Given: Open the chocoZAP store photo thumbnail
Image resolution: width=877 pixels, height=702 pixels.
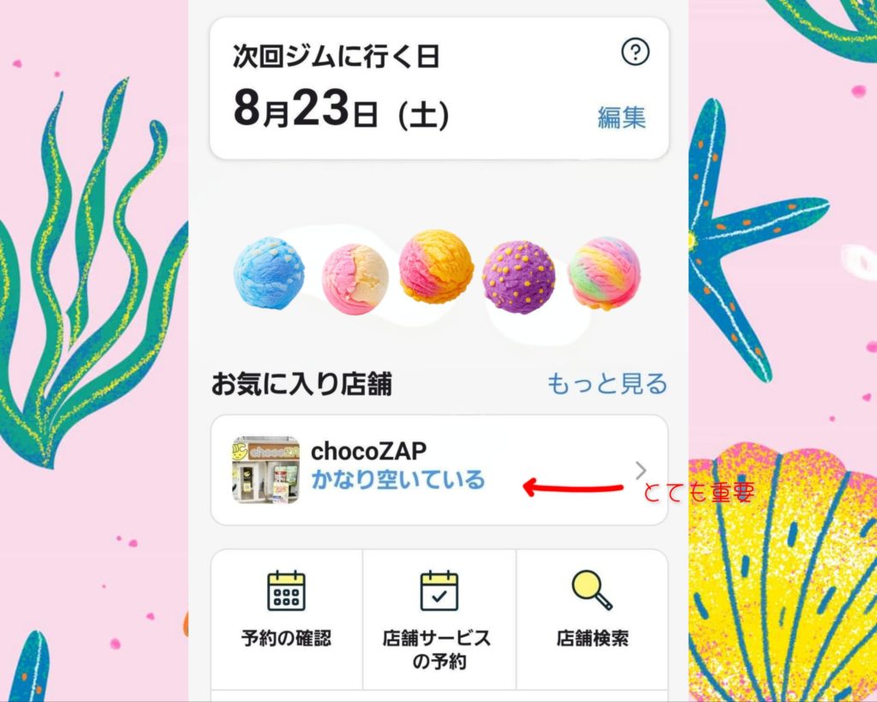Looking at the screenshot, I should tap(265, 471).
